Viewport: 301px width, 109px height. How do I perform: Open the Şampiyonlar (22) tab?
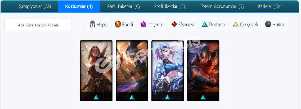35,6
